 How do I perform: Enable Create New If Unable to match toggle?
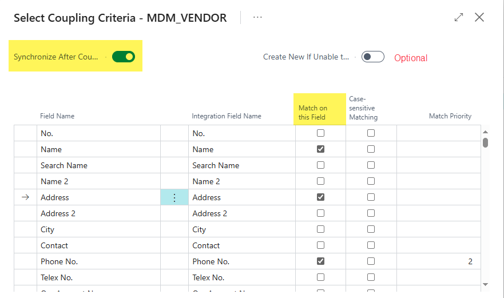pyautogui.click(x=372, y=57)
